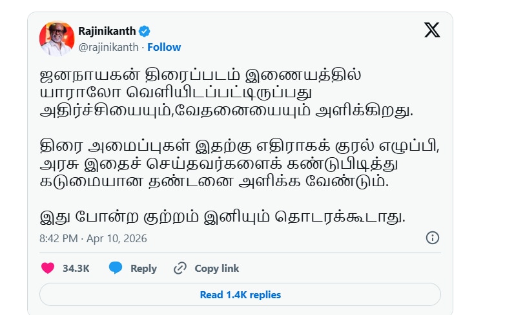Click the reply speech bubble icon
Screen dimensions: 514x315
[116, 268]
